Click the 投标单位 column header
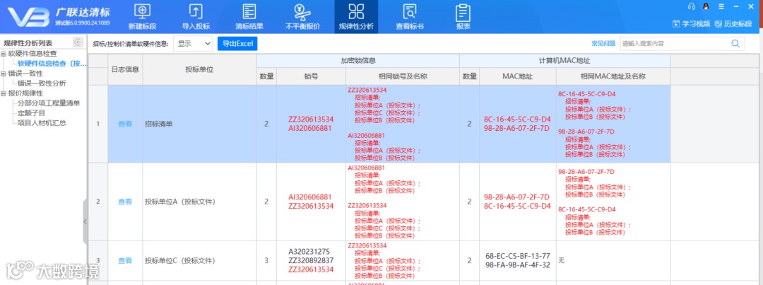763x285 pixels. (199, 70)
